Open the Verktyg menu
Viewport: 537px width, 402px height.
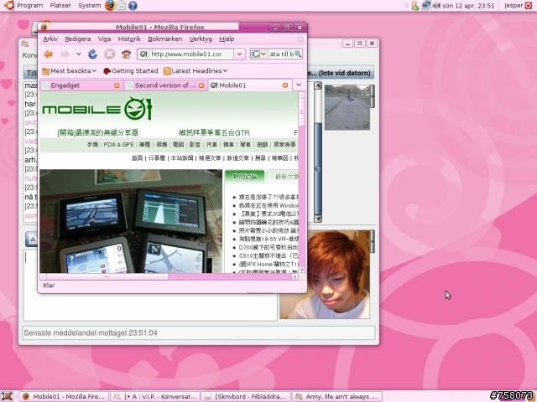coord(201,39)
